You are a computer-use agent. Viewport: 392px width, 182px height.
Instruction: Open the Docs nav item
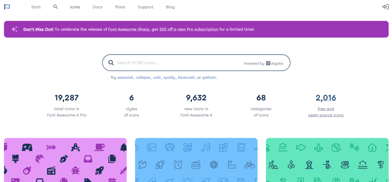97,7
